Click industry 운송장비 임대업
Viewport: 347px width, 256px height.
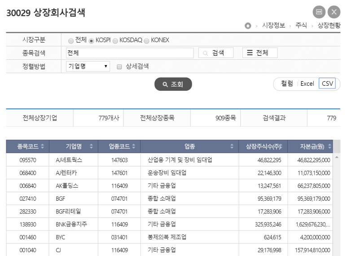[x=167, y=173]
